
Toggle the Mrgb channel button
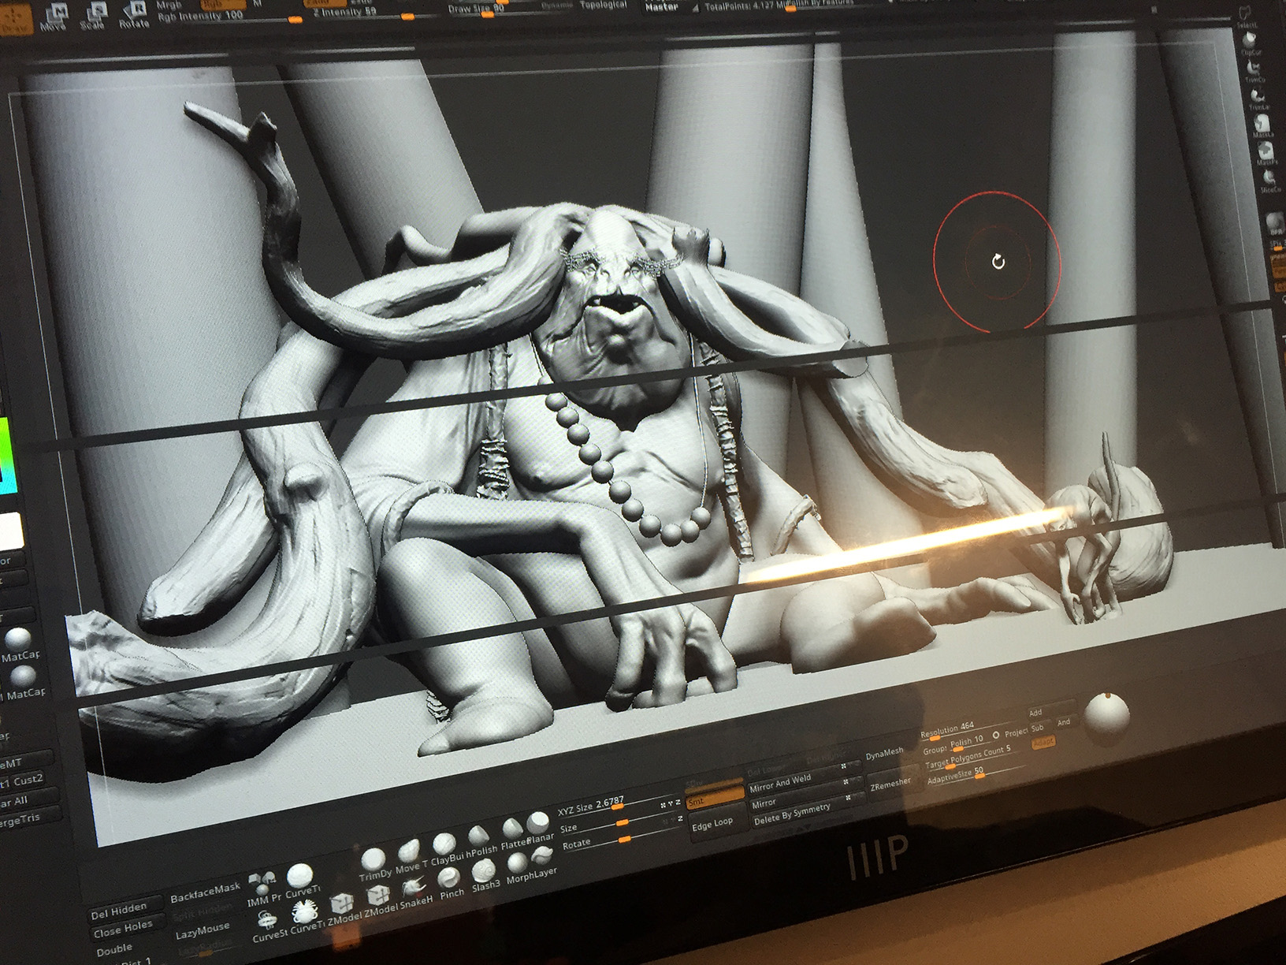point(169,5)
